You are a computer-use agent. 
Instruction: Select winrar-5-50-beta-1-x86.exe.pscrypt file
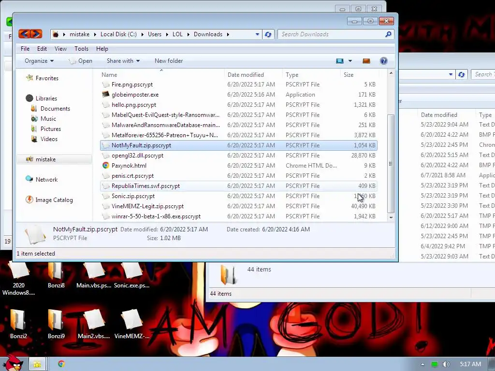pyautogui.click(x=238, y=216)
